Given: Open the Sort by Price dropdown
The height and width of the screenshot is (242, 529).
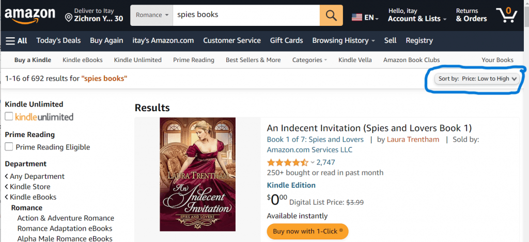Looking at the screenshot, I should point(477,79).
